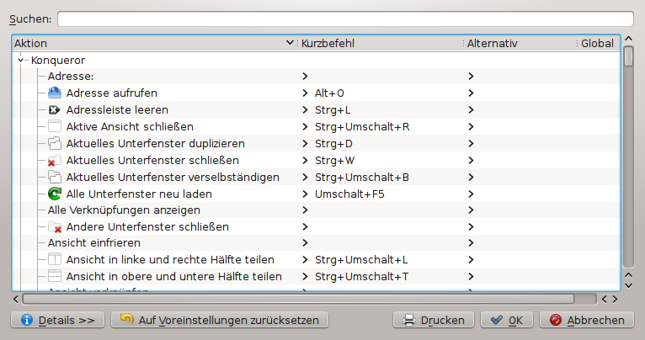Focus the Suchen search field
Viewport: 645px width, 340px height.
pyautogui.click(x=345, y=19)
